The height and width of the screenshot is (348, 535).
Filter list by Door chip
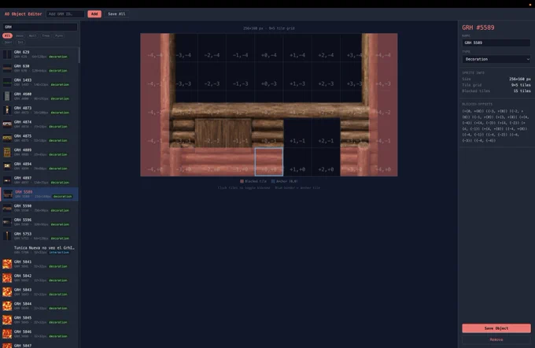point(8,43)
